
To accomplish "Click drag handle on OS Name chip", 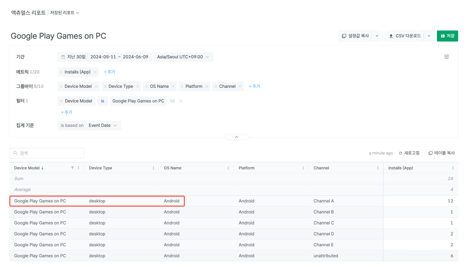I will 146,86.
